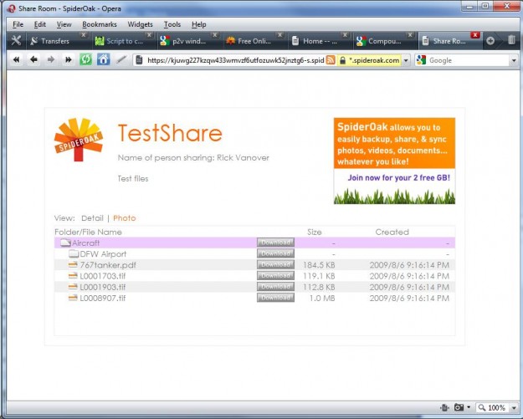Open the Edit menu
The height and width of the screenshot is (419, 523).
[39, 24]
